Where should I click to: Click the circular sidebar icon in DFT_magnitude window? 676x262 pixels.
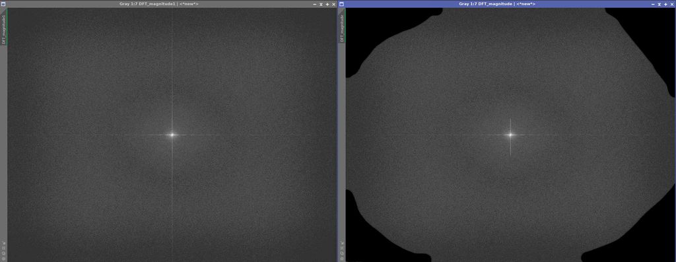[x=341, y=259]
